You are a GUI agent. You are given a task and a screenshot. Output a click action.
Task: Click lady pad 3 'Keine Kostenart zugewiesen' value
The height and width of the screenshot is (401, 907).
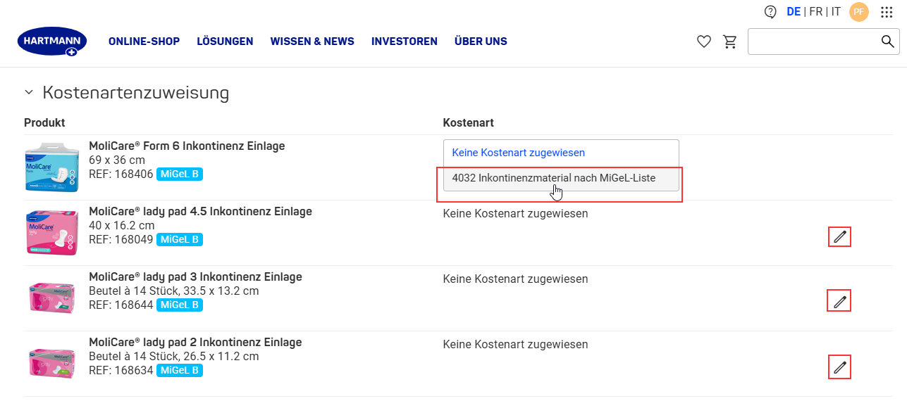point(515,279)
